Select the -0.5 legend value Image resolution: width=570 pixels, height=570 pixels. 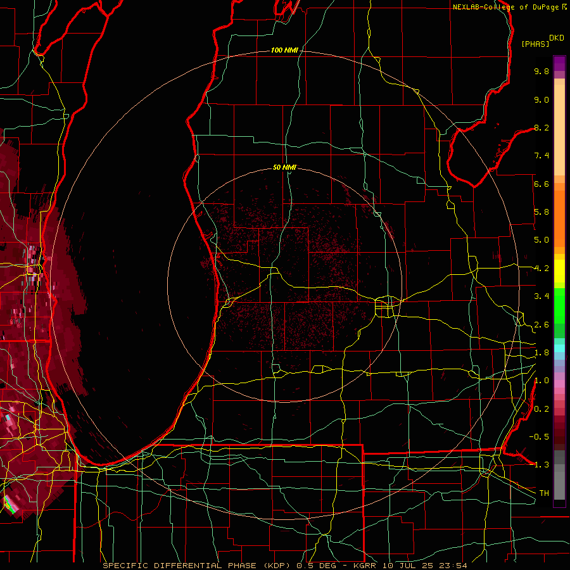(x=539, y=437)
